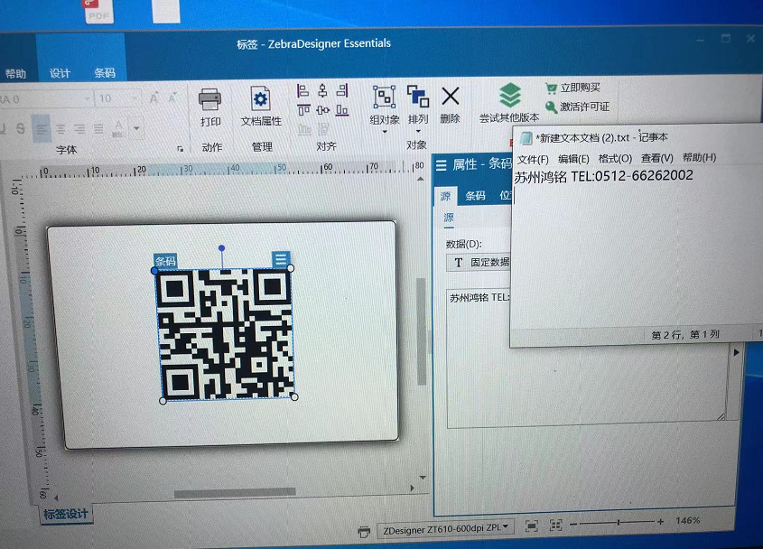Toggle left text alignment
Image resolution: width=763 pixels, height=549 pixels.
point(42,129)
